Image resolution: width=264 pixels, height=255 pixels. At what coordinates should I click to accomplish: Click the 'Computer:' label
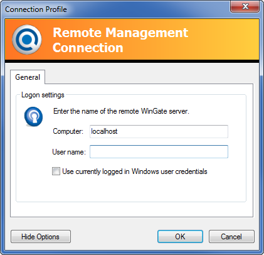pos(68,131)
